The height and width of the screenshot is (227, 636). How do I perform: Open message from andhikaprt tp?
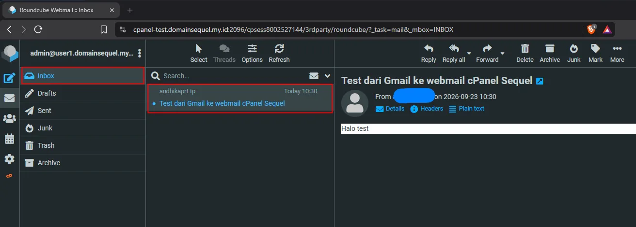(240, 99)
